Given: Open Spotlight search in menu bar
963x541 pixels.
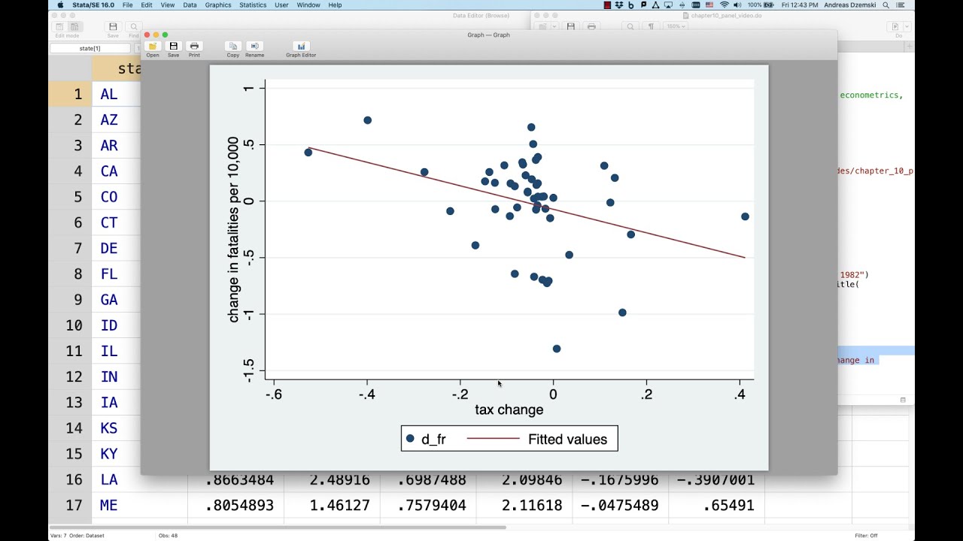Looking at the screenshot, I should (886, 5).
